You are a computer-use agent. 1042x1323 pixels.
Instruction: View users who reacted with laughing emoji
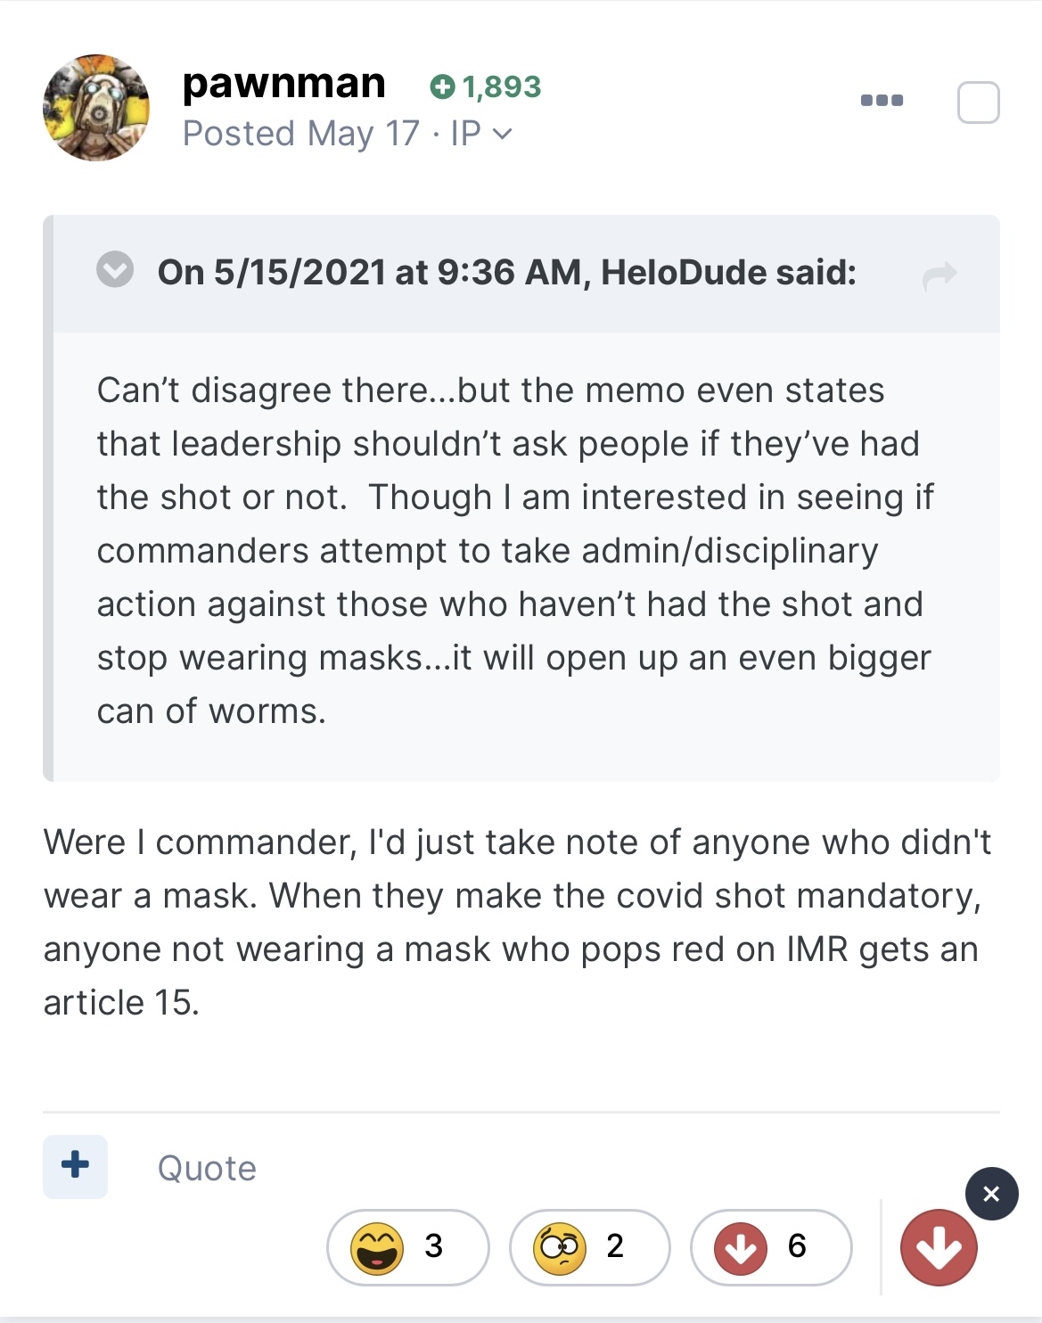(x=407, y=1246)
